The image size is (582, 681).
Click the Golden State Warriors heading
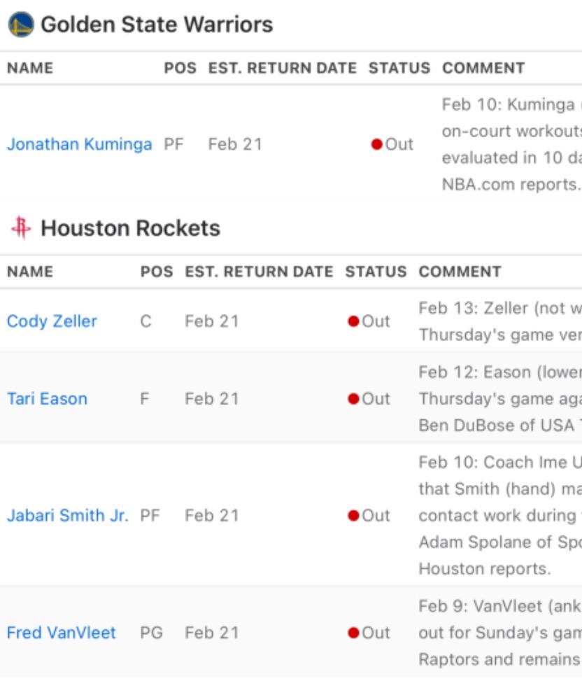[x=157, y=24]
